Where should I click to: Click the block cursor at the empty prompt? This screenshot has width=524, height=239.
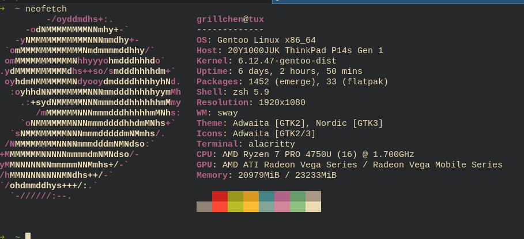click(x=28, y=236)
